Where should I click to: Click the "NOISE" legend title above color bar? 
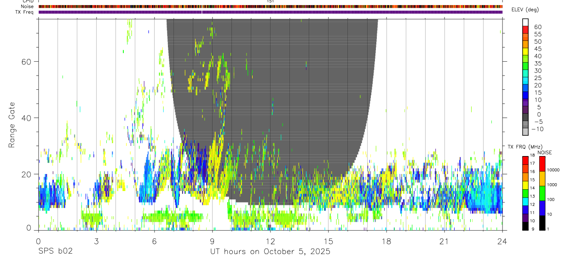tap(544, 152)
